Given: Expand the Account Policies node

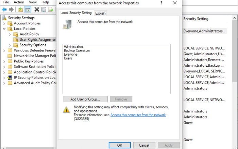Looking at the screenshot, I should point(4,23).
